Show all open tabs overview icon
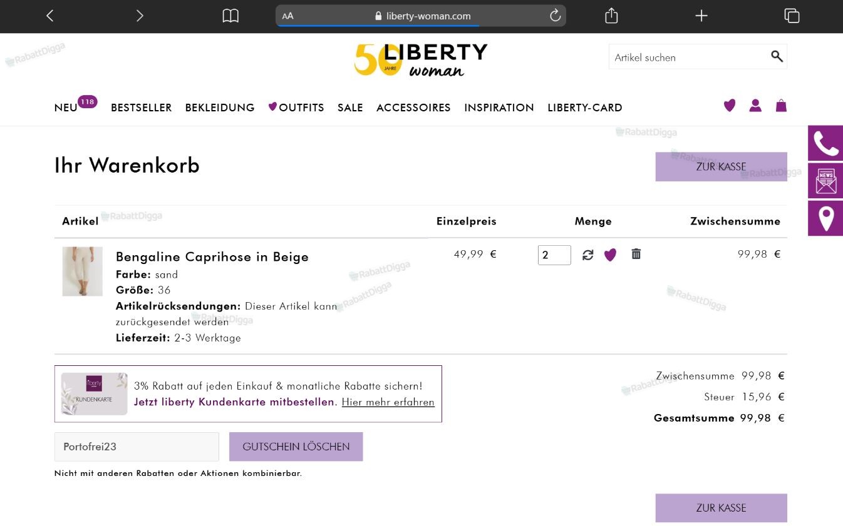Viewport: 843px width, 526px height. [792, 16]
